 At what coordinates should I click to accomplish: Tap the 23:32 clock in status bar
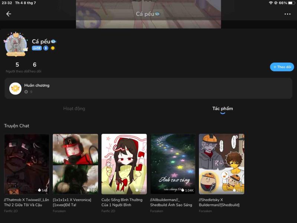7,3
